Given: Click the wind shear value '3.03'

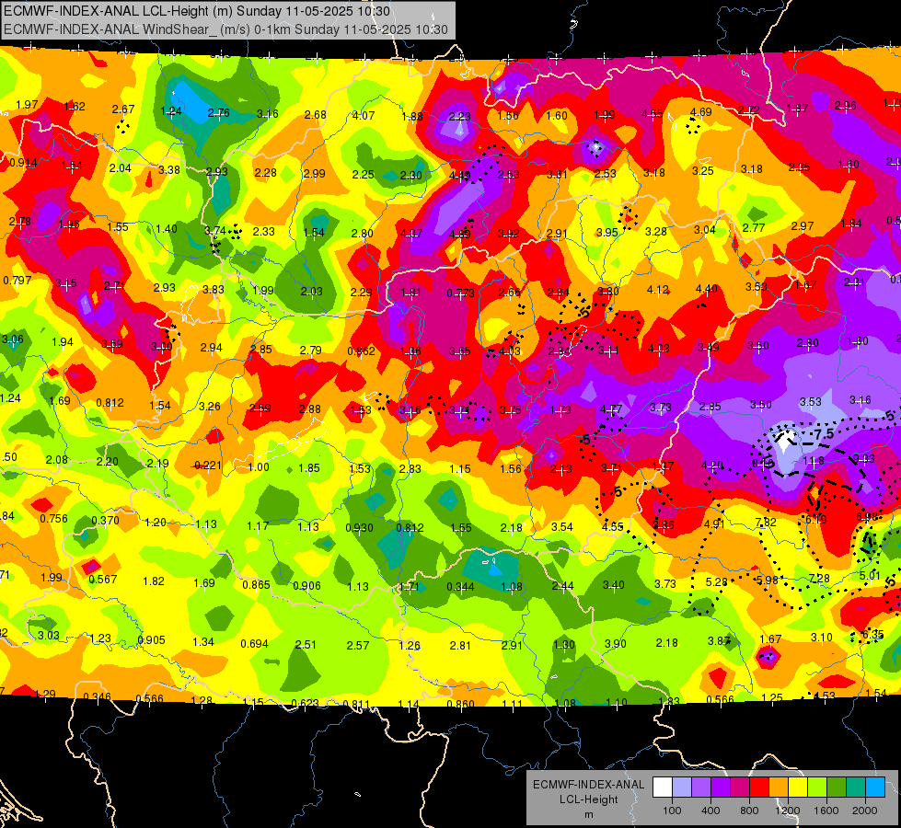Looking at the screenshot, I should pyautogui.click(x=48, y=635).
